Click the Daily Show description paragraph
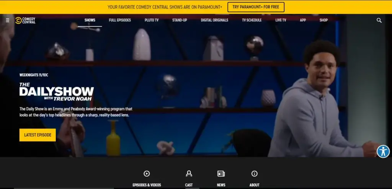 pyautogui.click(x=76, y=112)
